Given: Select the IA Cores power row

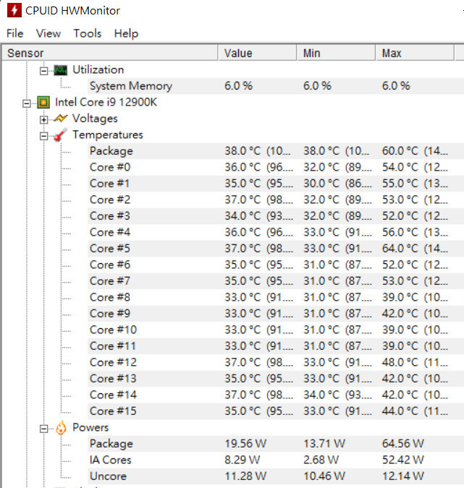Looking at the screenshot, I should (x=276, y=460).
